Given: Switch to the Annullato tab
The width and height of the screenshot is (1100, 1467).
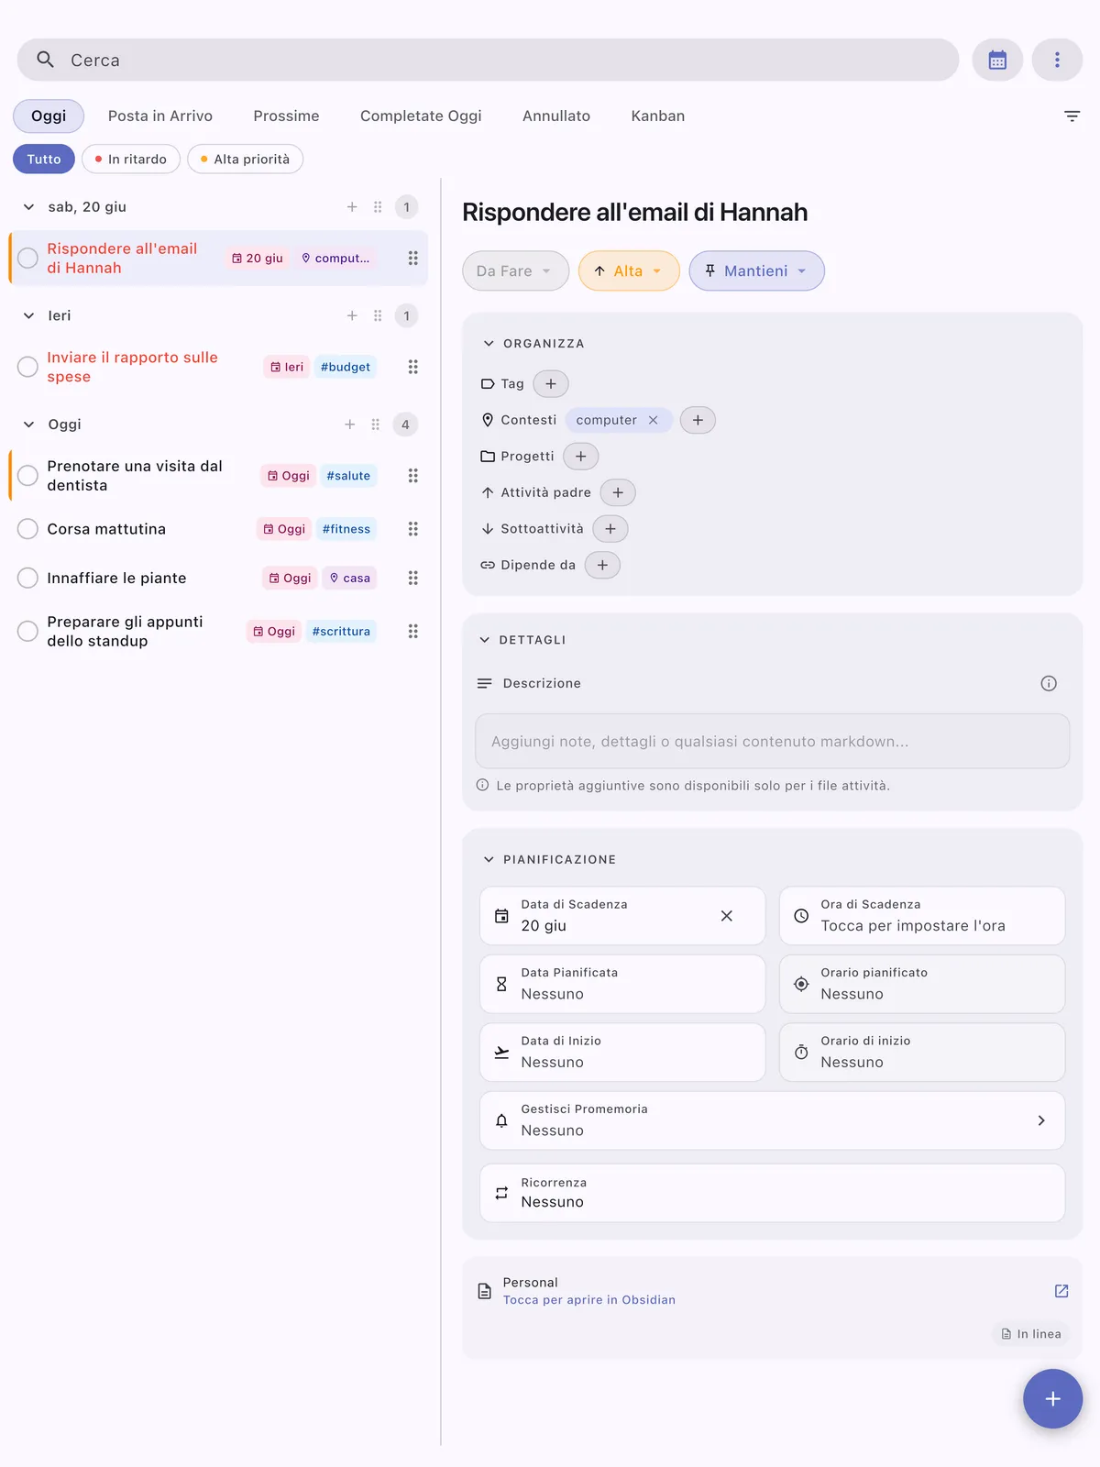Looking at the screenshot, I should pos(556,116).
